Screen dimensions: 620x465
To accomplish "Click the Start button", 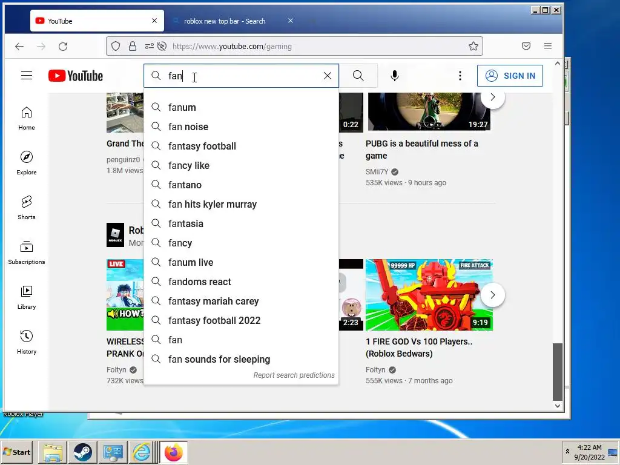I will [17, 452].
